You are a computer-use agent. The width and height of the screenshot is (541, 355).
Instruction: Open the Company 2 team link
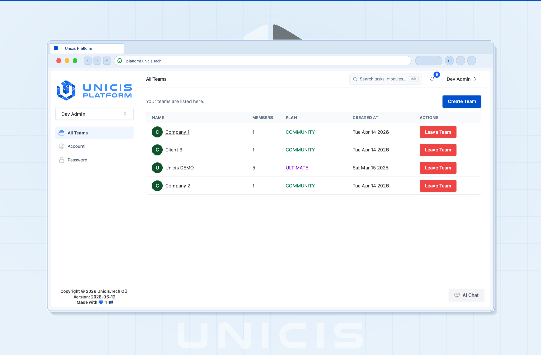coord(178,186)
